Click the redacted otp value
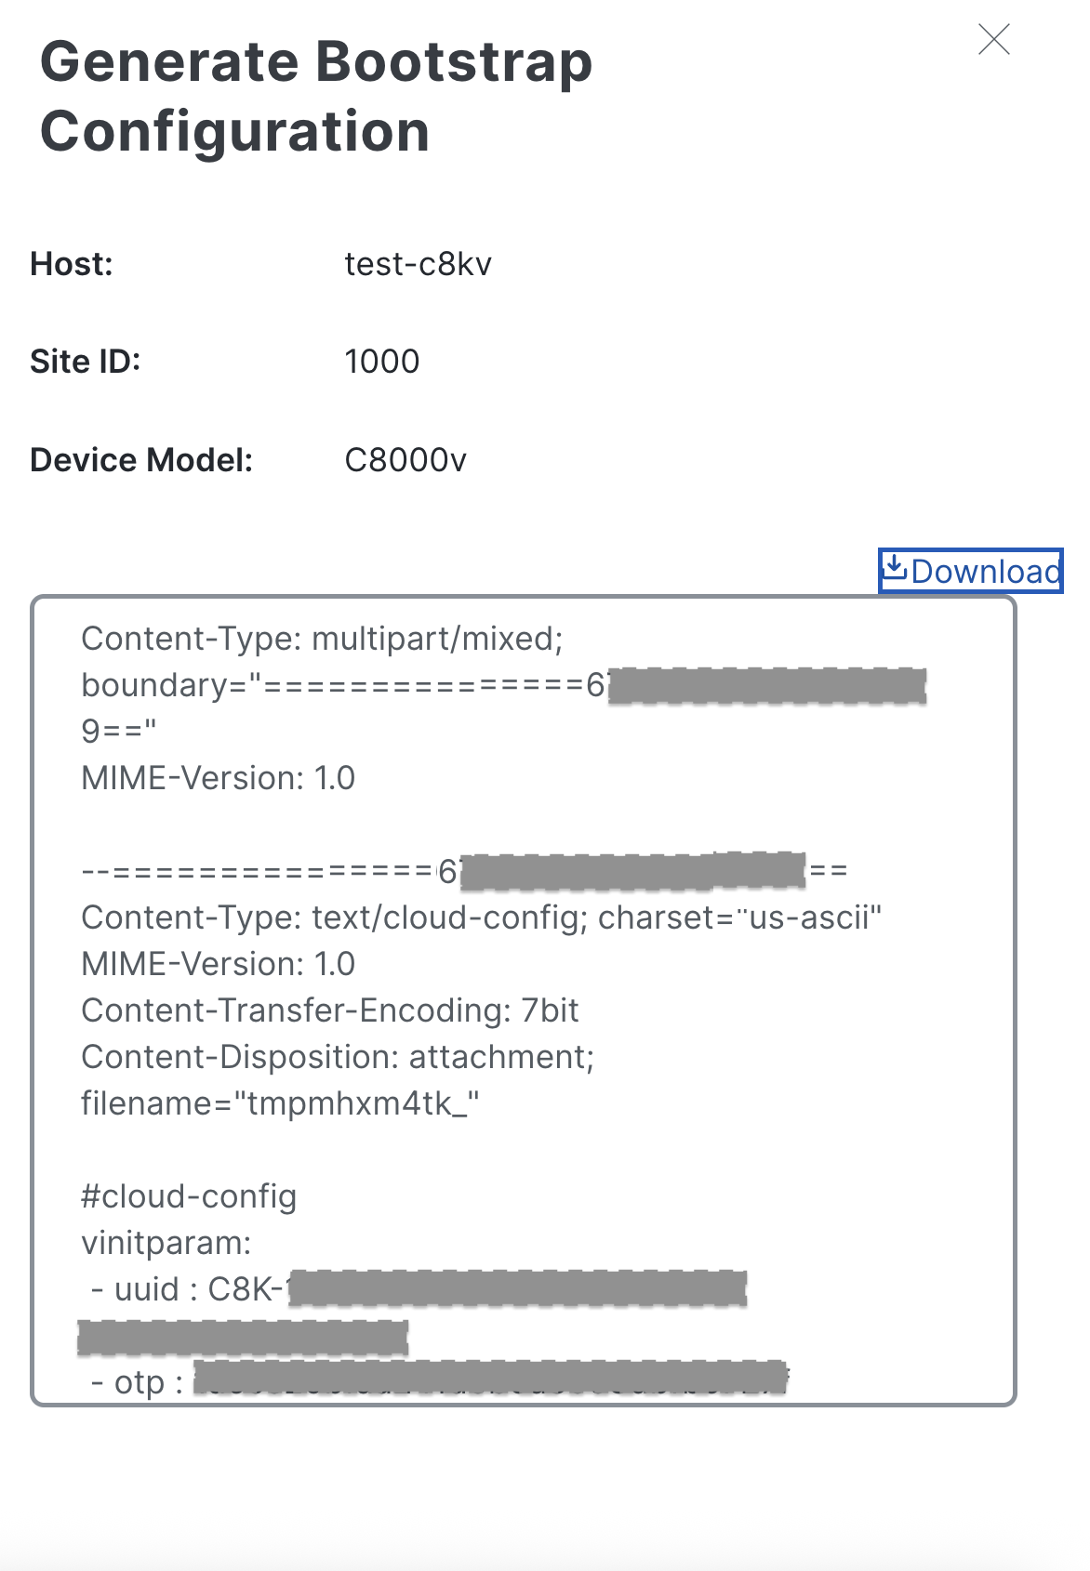The width and height of the screenshot is (1090, 1571). [x=493, y=1384]
